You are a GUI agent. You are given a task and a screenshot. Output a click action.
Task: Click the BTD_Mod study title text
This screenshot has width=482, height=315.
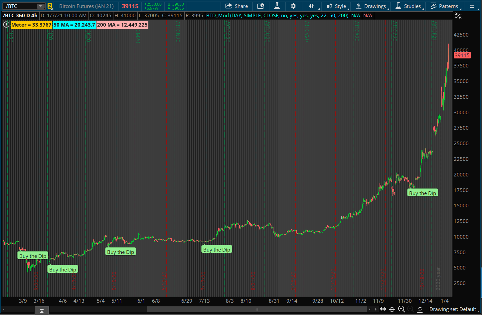277,16
